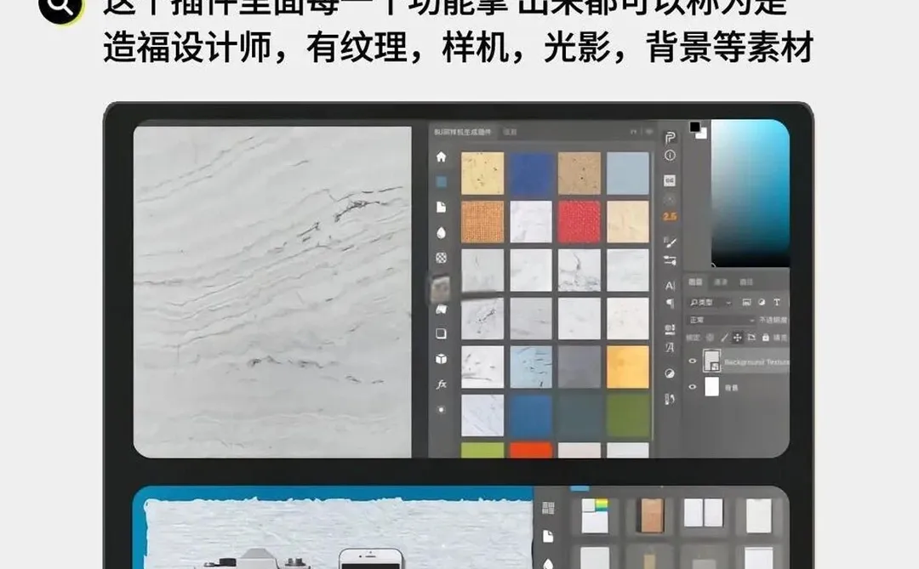The height and width of the screenshot is (569, 919).
Task: Choose the kraft paper bag mockup
Action: pos(651,515)
